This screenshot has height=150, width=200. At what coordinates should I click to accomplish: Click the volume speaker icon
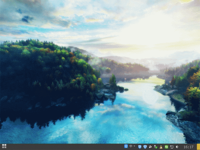coord(177,147)
